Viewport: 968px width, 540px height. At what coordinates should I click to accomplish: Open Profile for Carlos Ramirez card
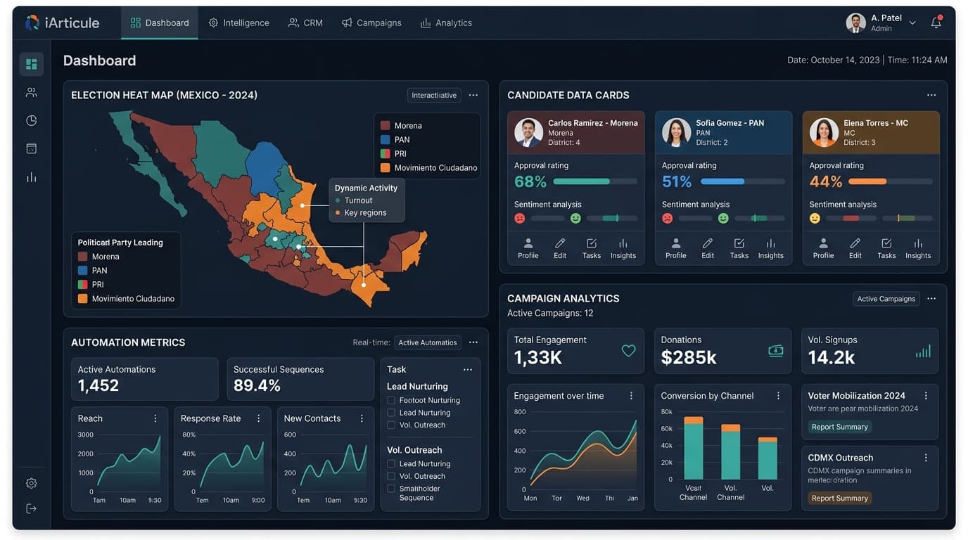pos(528,248)
